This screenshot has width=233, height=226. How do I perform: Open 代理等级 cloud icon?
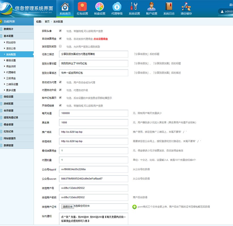click(117, 7)
